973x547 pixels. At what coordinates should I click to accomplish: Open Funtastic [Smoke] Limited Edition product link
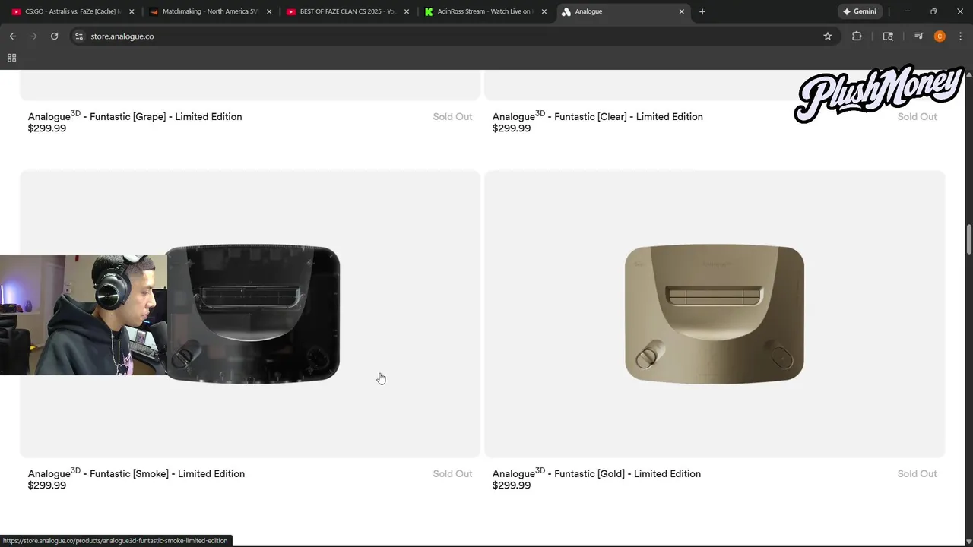[136, 473]
